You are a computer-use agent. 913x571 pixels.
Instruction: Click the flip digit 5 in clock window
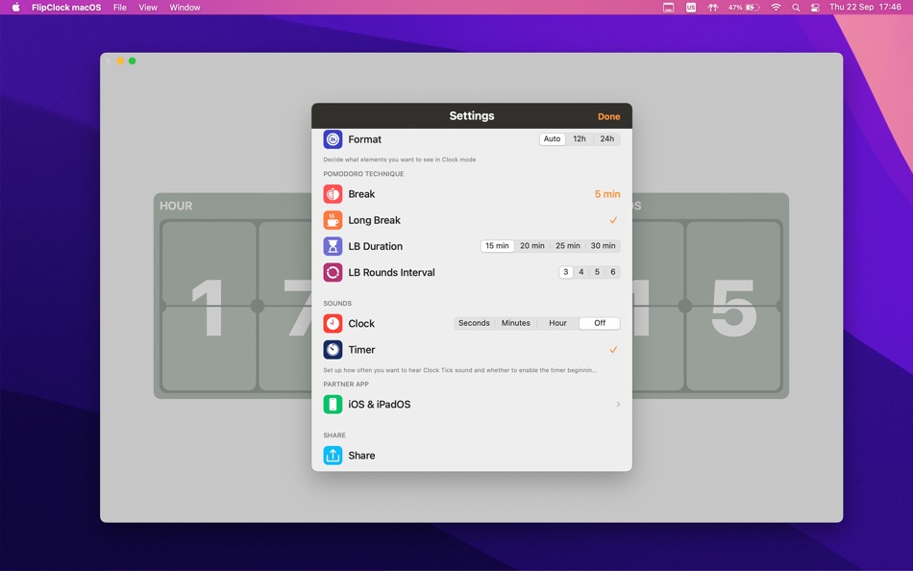733,307
